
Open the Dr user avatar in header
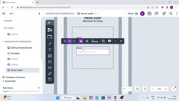142,14
